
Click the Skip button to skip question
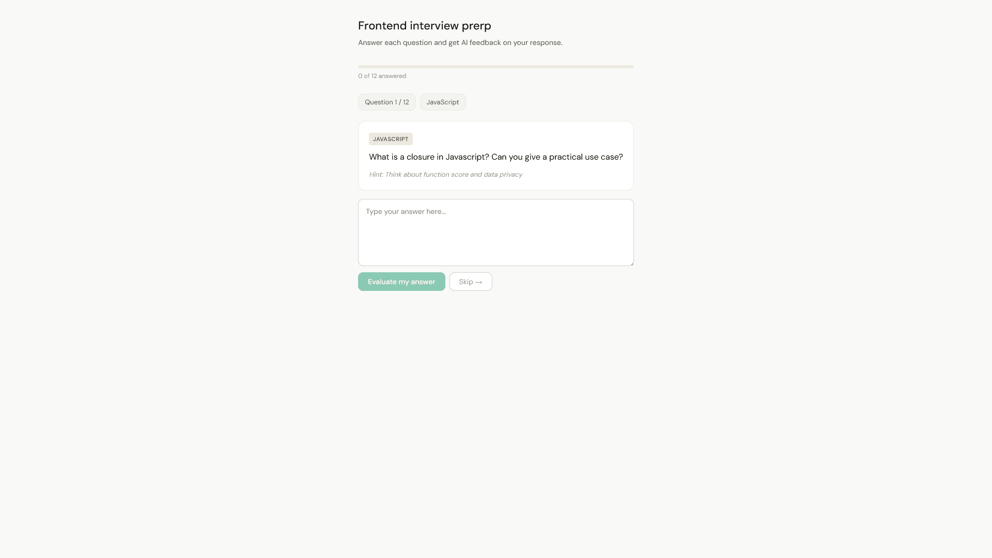click(x=470, y=282)
